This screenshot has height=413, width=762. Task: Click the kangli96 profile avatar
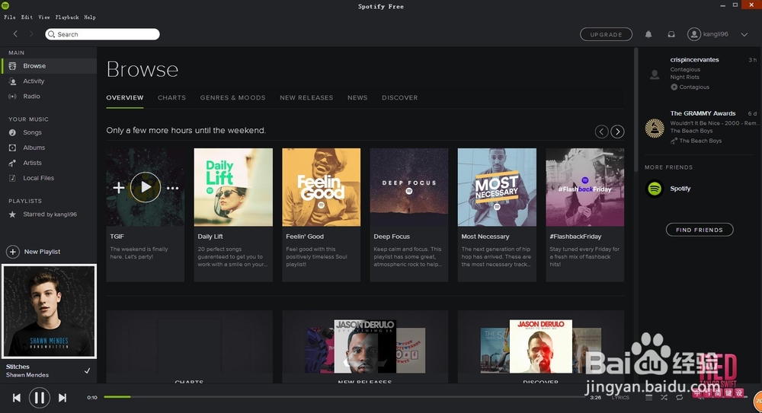(x=694, y=34)
